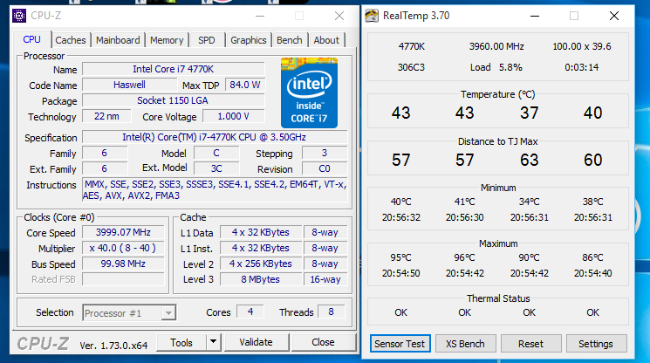
Task: Click the Stepping value '3'
Action: tap(325, 154)
